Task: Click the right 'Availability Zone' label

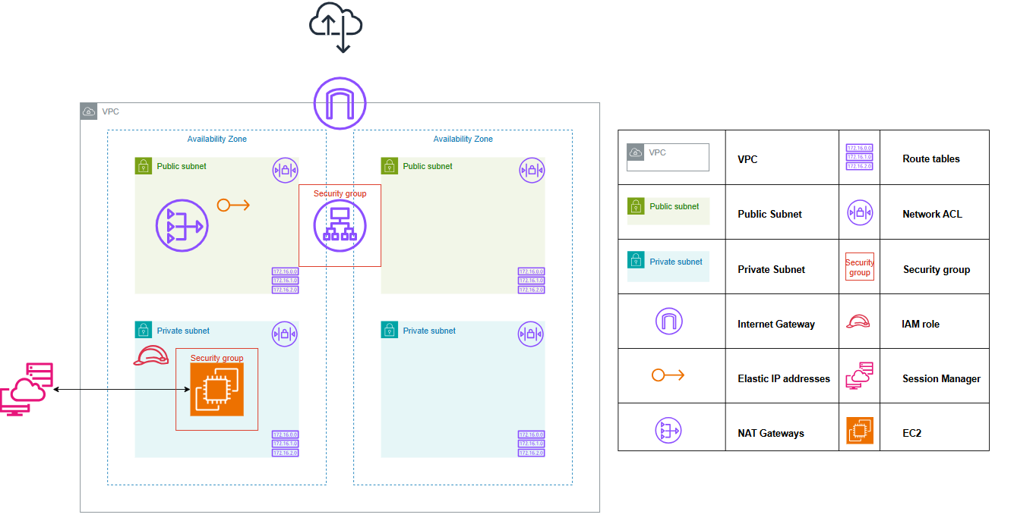Action: [463, 139]
